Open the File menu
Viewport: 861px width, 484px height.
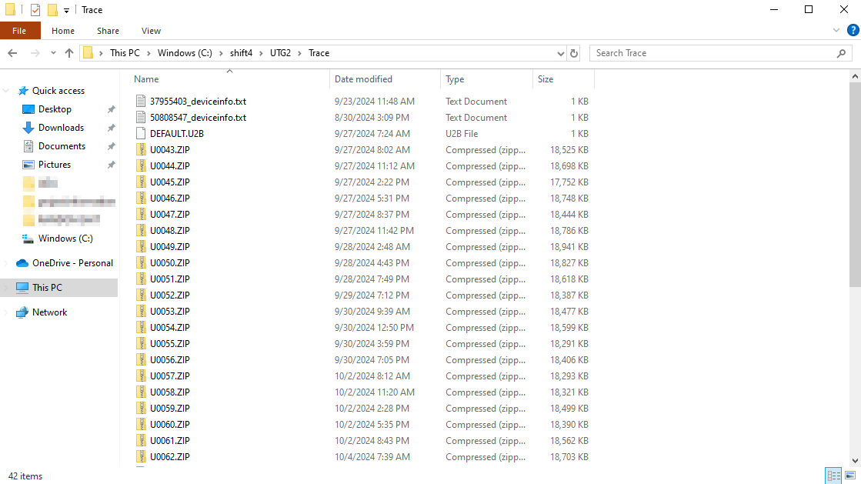click(x=19, y=31)
